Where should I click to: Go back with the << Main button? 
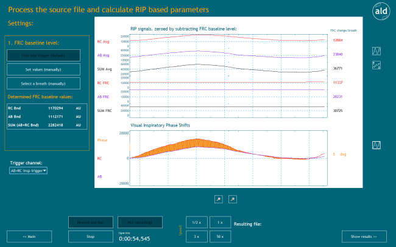coord(29,236)
